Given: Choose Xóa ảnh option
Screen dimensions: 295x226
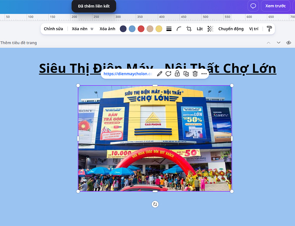Looking at the screenshot, I should (x=107, y=29).
